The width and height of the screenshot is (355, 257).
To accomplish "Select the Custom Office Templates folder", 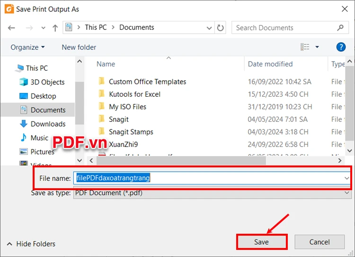I will coord(147,82).
